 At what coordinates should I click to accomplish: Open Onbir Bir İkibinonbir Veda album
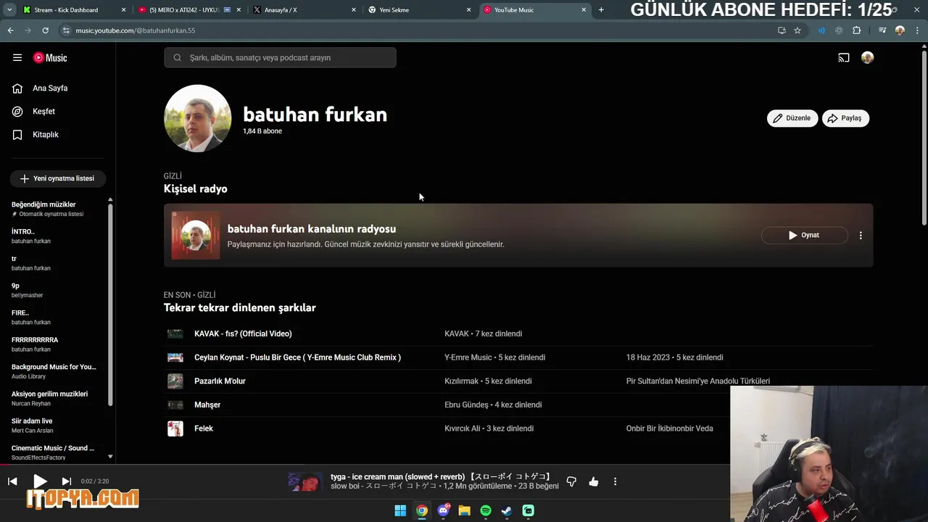[669, 428]
